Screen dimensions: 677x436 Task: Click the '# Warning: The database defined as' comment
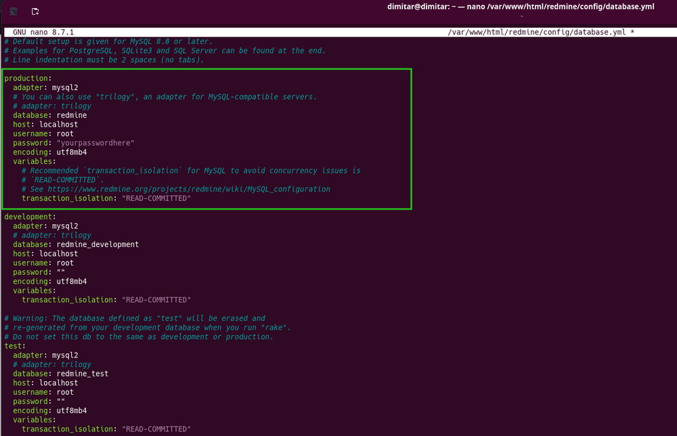135,319
